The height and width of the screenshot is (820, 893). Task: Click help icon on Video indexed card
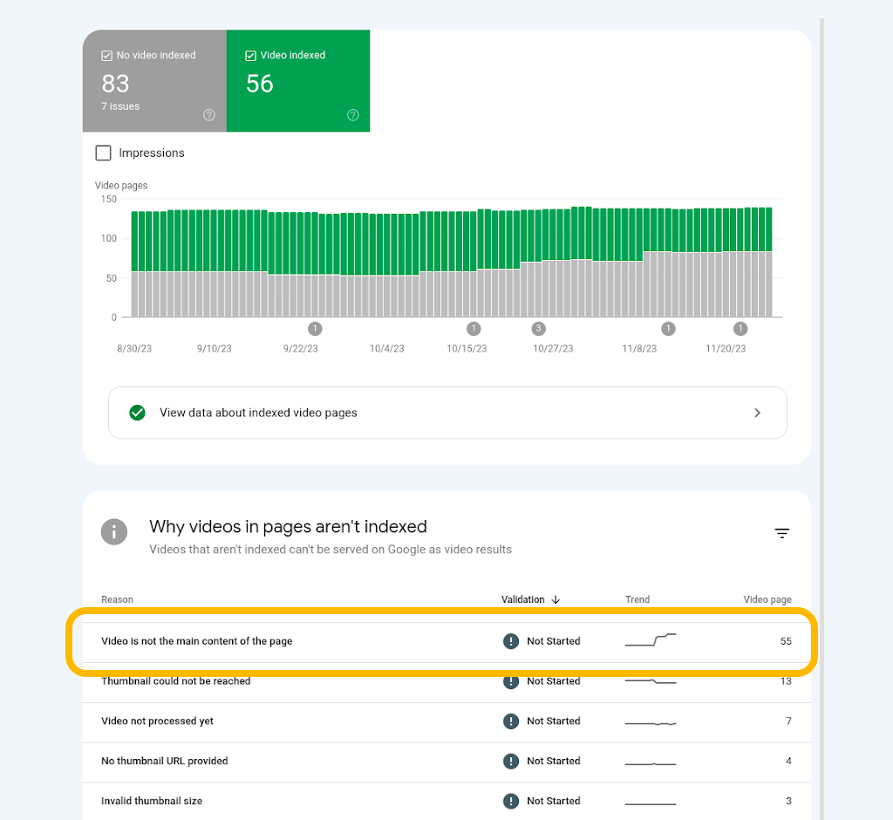pyautogui.click(x=353, y=115)
